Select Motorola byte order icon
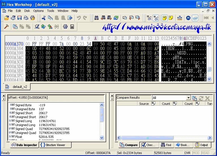 (188, 18)
